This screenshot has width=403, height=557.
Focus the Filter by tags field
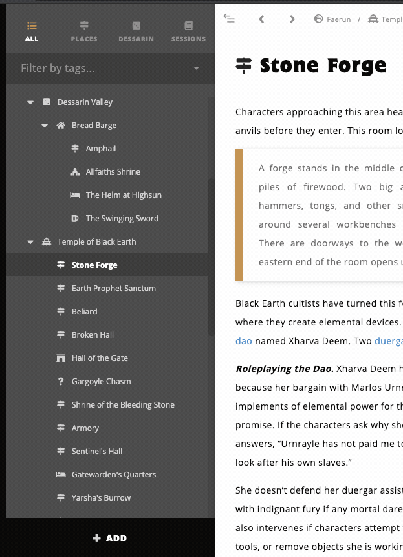(110, 68)
